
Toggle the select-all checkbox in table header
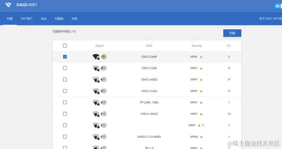point(65,46)
